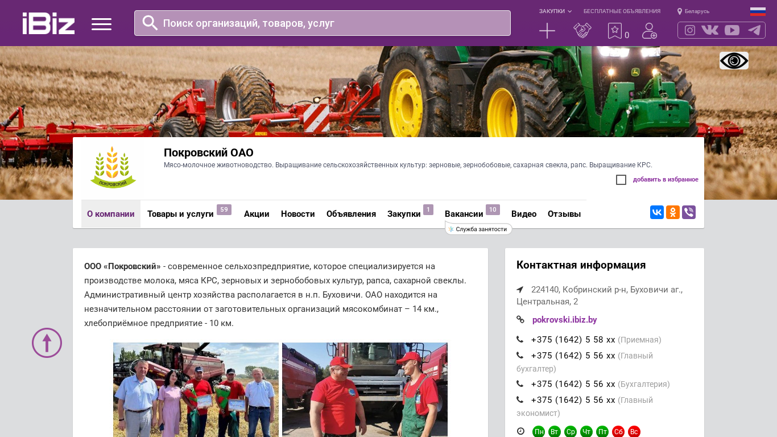777x437 pixels.
Task: Click the Saturday (Сб) day indicator
Action: click(x=618, y=432)
